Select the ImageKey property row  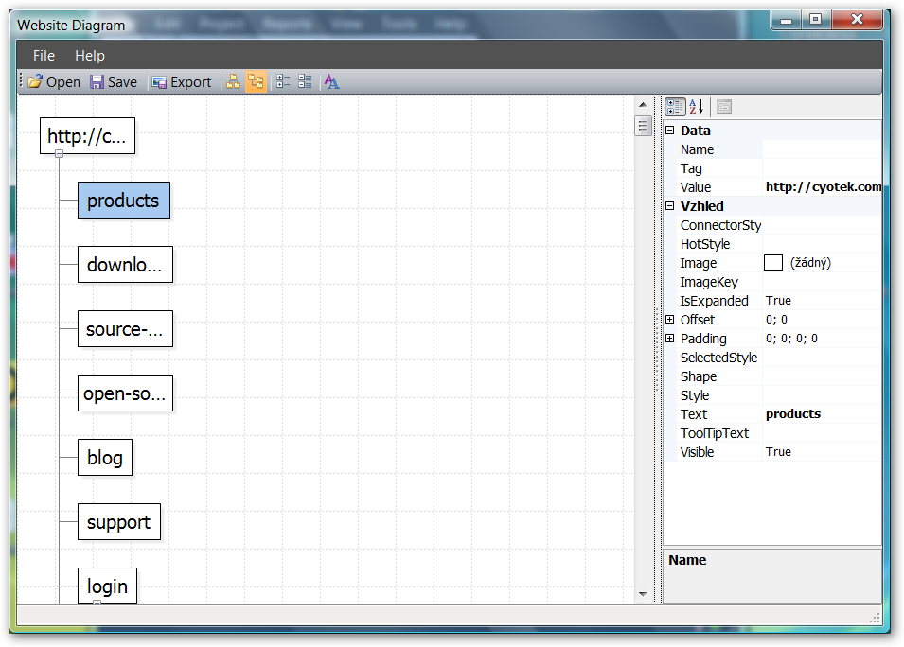(x=779, y=282)
